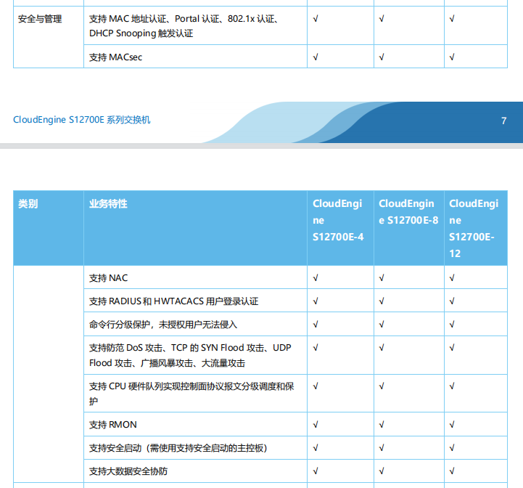Click the 支持 MACsec row text
The height and width of the screenshot is (488, 523).
click(115, 57)
